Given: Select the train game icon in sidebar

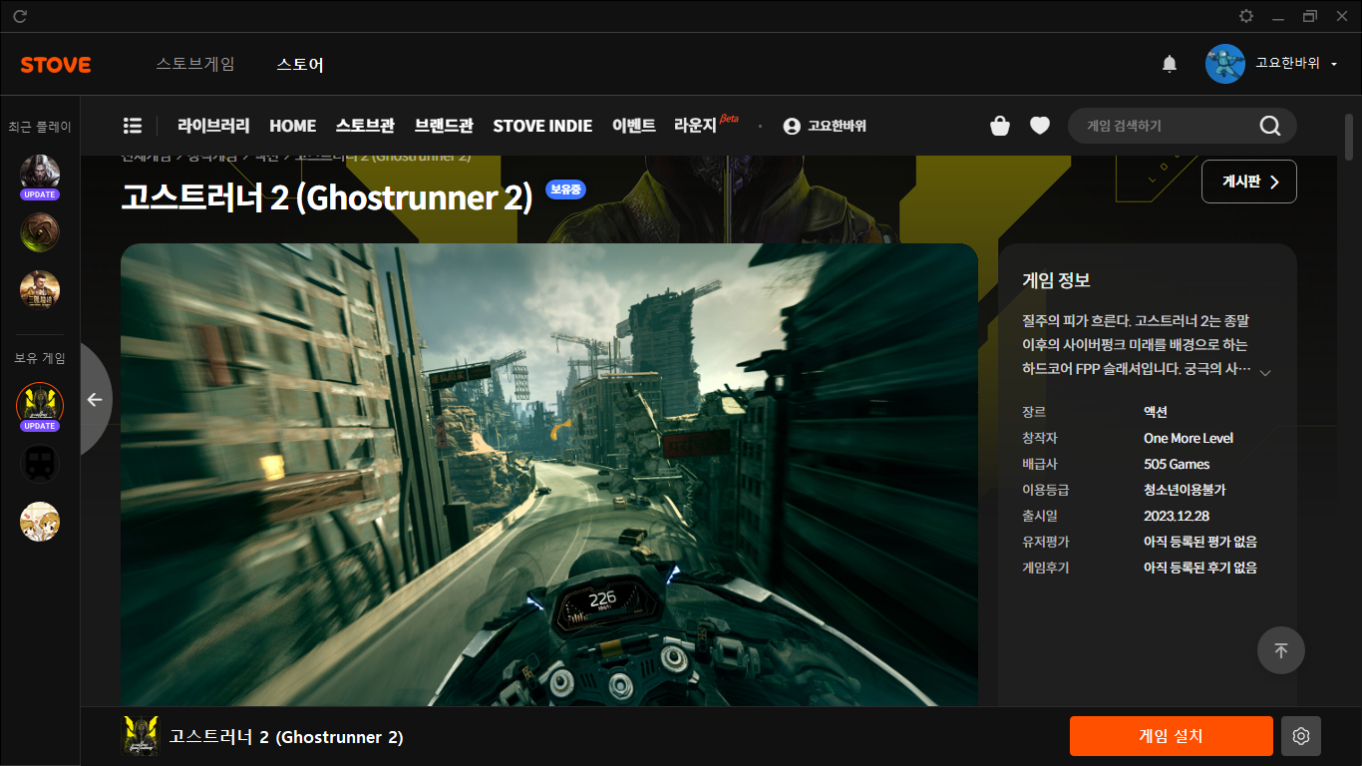Looking at the screenshot, I should (x=40, y=464).
